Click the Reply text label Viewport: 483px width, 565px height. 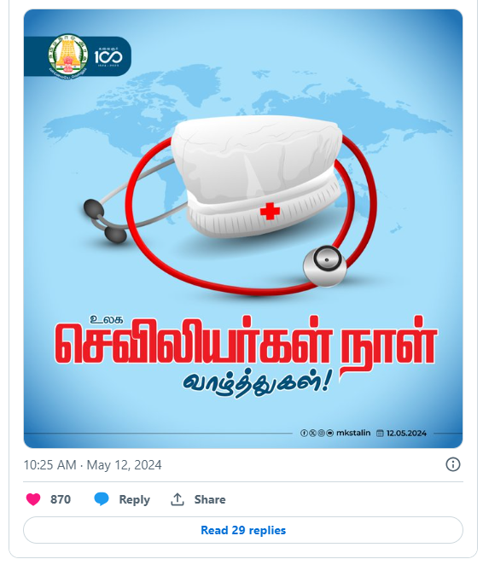point(134,500)
